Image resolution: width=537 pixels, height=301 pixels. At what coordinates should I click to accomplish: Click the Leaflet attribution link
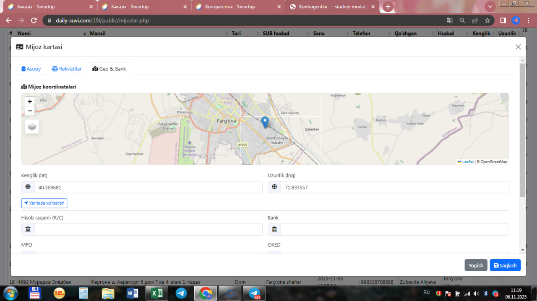point(467,162)
